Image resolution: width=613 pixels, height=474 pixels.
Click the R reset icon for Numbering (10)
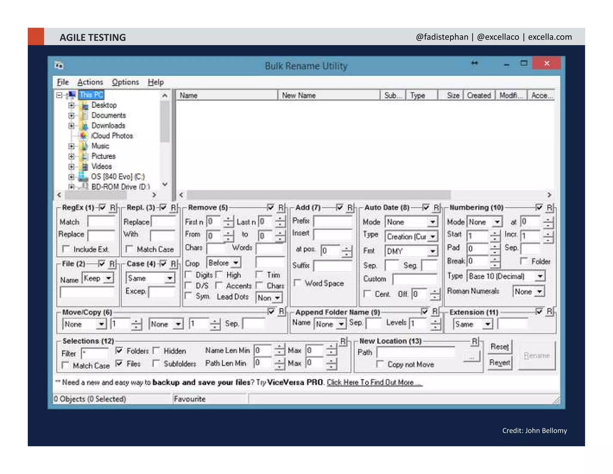click(549, 208)
